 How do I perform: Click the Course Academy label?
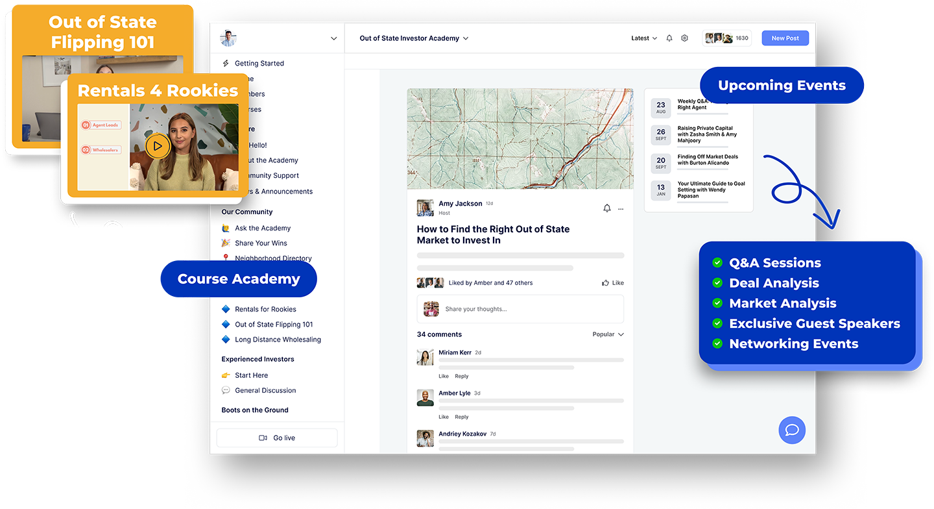click(x=239, y=279)
